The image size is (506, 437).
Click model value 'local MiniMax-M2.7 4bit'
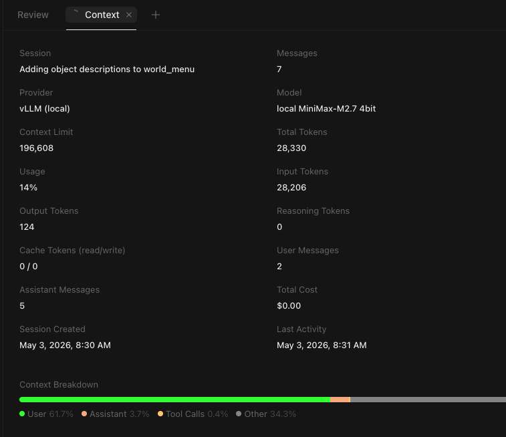coord(326,109)
